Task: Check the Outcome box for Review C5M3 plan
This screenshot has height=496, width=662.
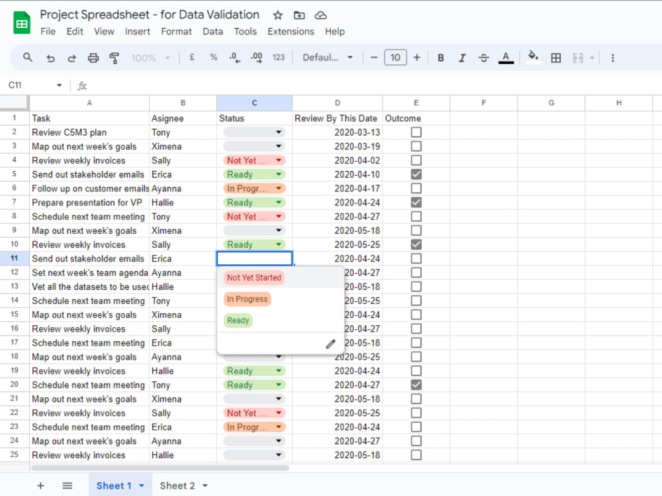Action: 416,132
